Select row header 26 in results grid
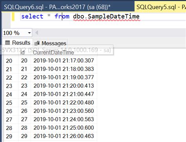Screen dimensions: 186x142 (x=11, y=111)
